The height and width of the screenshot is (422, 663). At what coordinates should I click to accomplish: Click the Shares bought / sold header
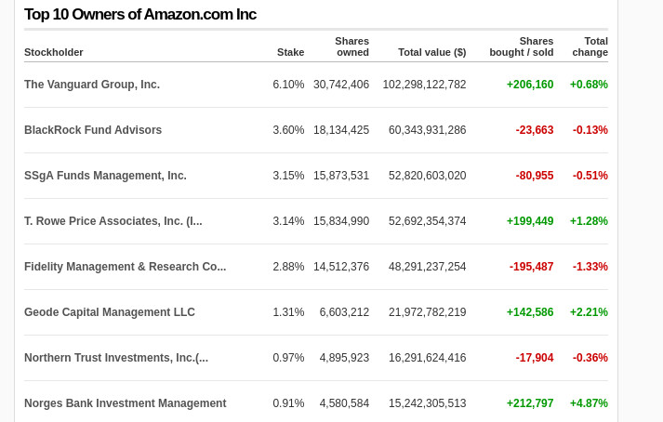click(521, 46)
